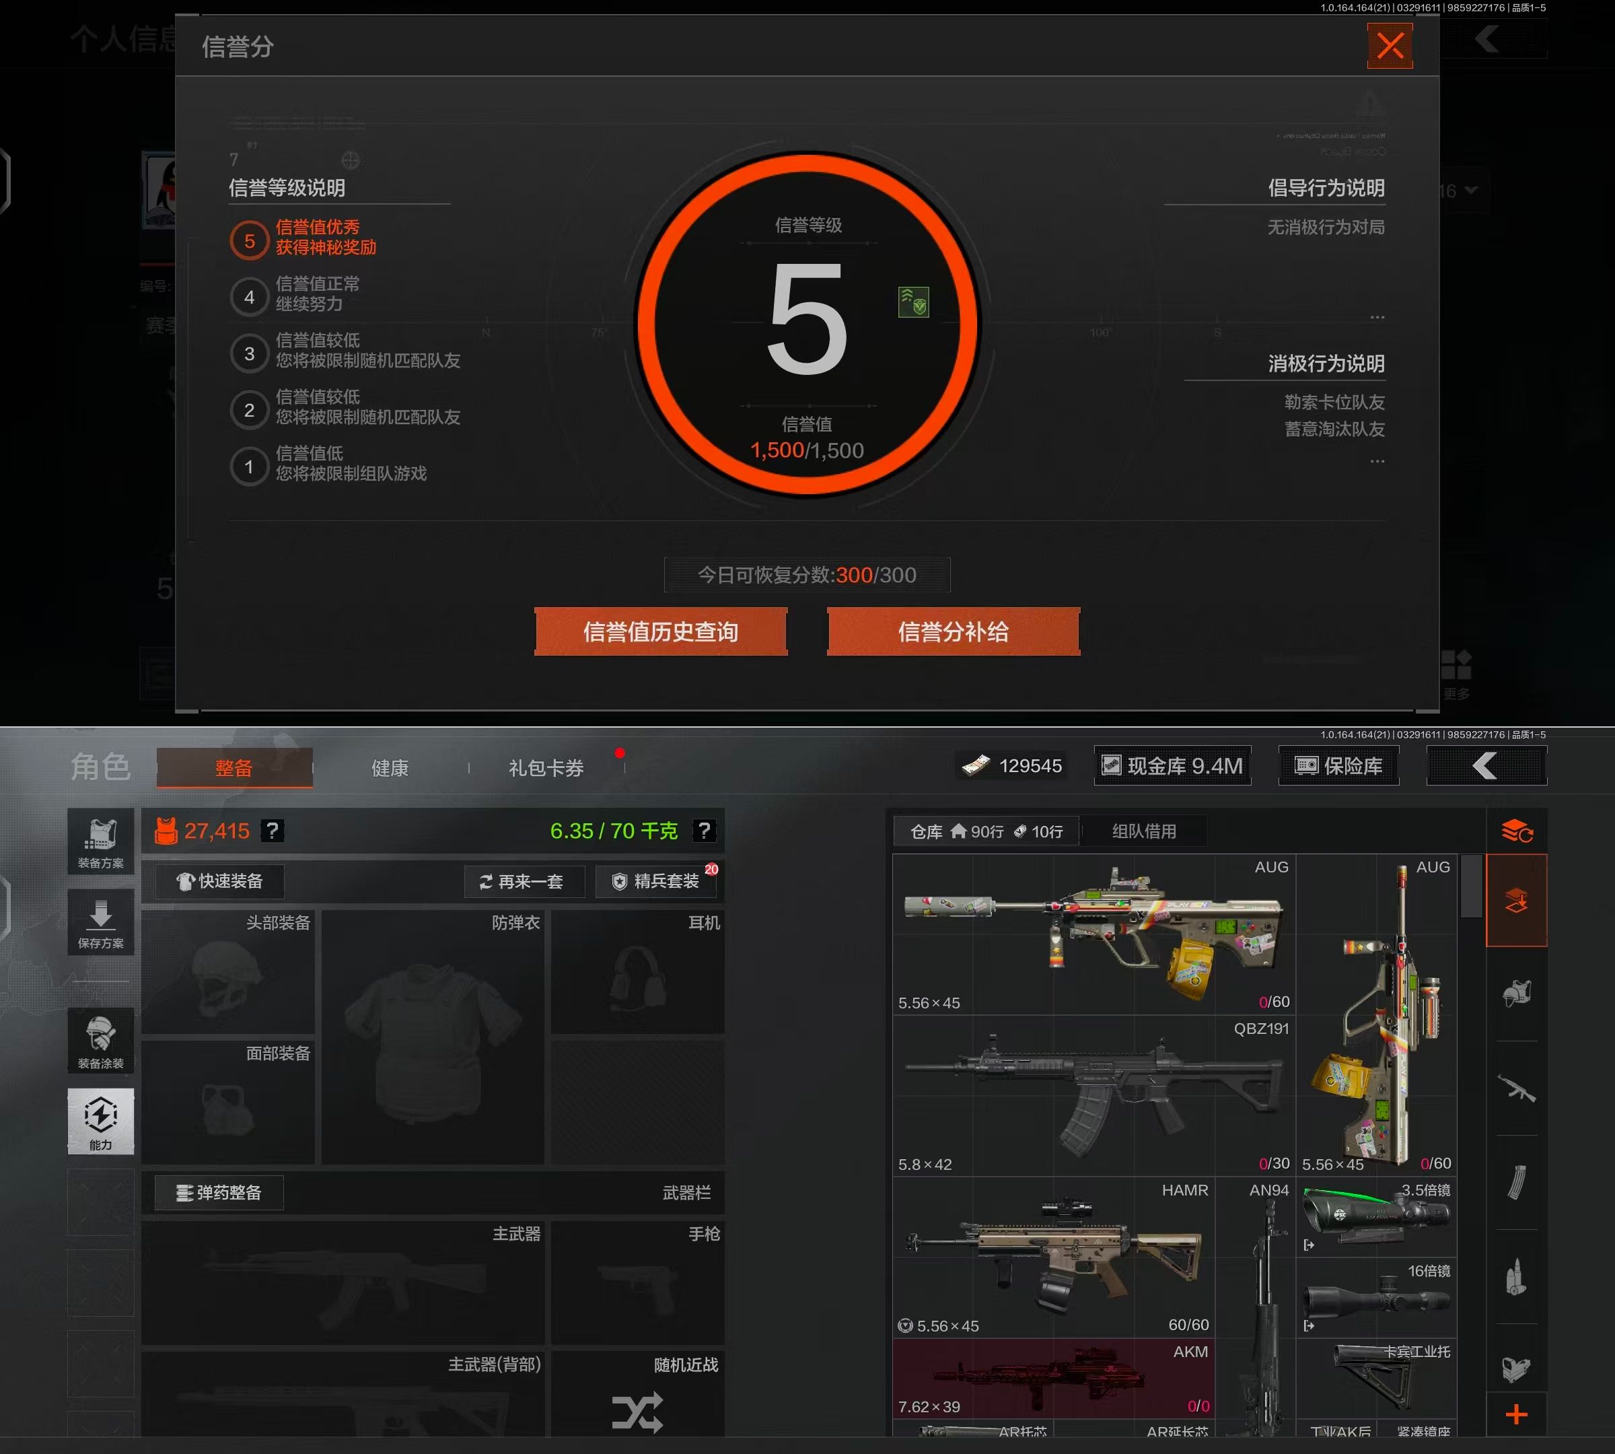
Task: Open the 装备方案 loadout preset icon
Action: coord(101,841)
